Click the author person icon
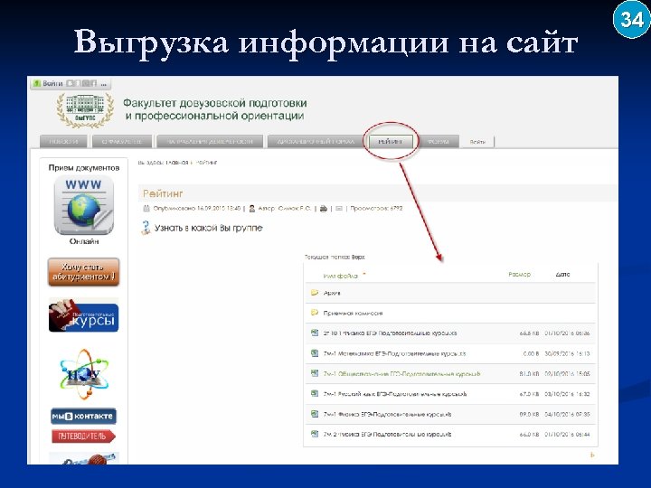The image size is (651, 488). coord(251,209)
